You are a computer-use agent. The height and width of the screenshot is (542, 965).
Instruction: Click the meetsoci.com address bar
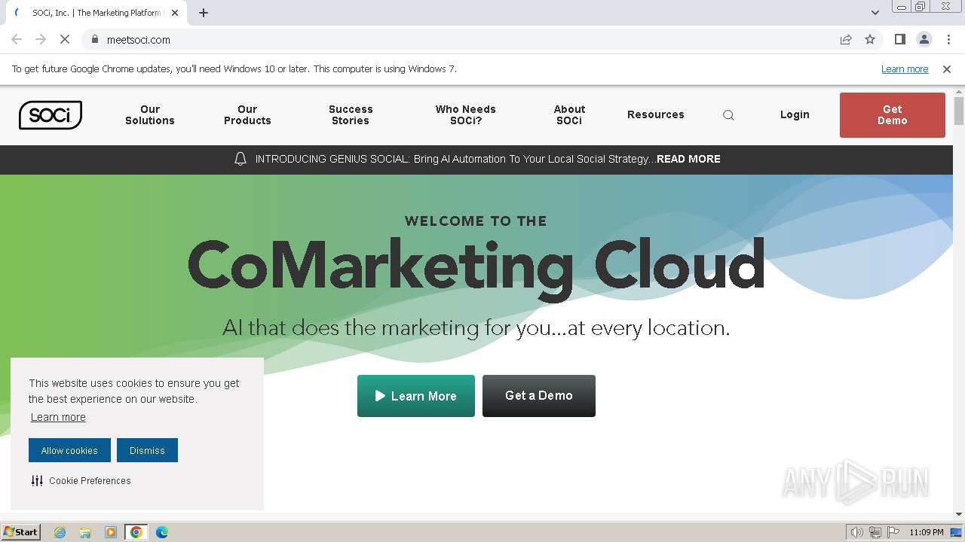pyautogui.click(x=452, y=40)
